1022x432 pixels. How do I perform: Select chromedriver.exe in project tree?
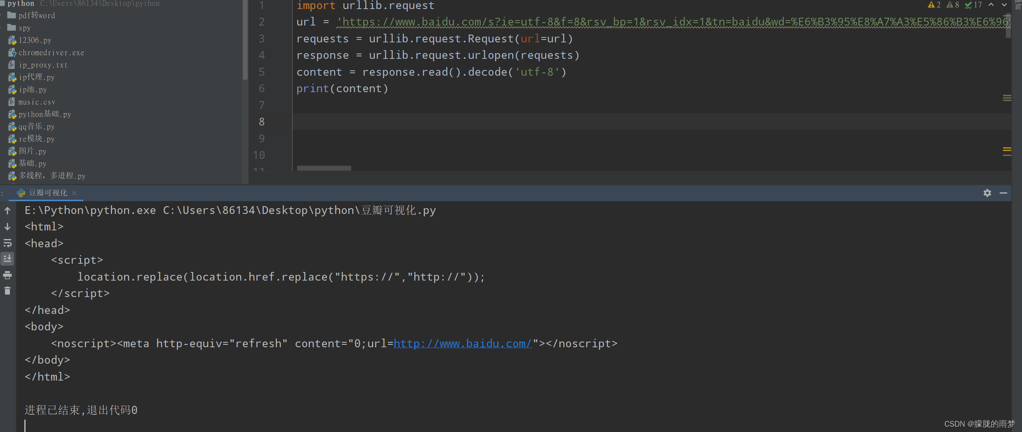[x=46, y=53]
